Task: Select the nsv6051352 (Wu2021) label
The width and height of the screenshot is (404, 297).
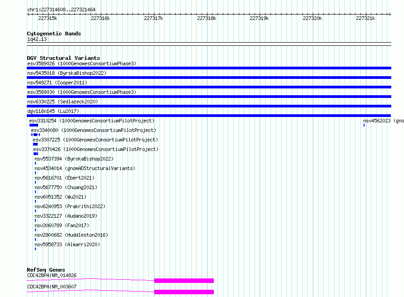Action: (60, 197)
